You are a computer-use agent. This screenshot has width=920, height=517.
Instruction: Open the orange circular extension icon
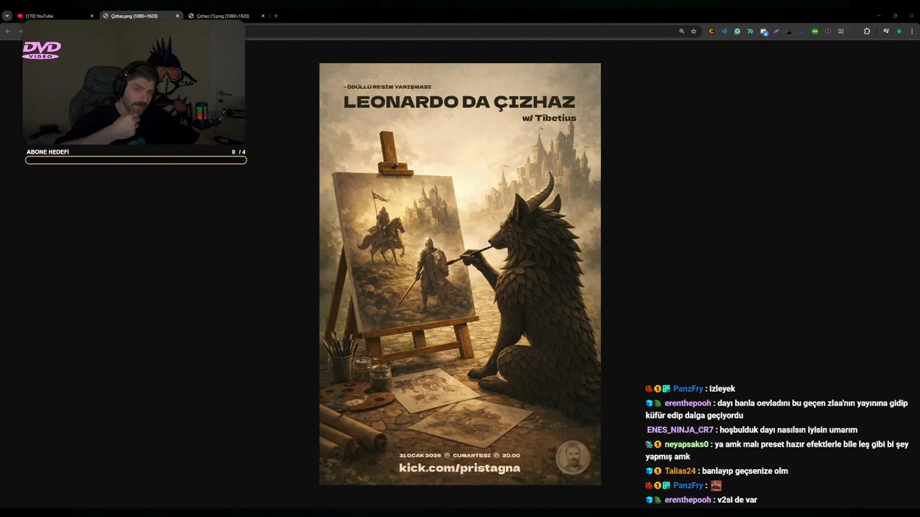[712, 31]
